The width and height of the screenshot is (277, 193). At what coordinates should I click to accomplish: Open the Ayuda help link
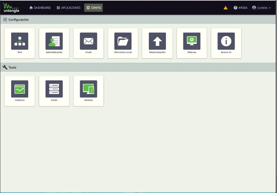pos(241,8)
